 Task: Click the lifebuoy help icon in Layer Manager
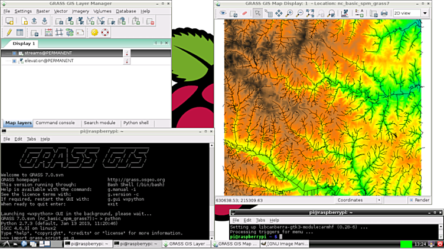(105, 32)
